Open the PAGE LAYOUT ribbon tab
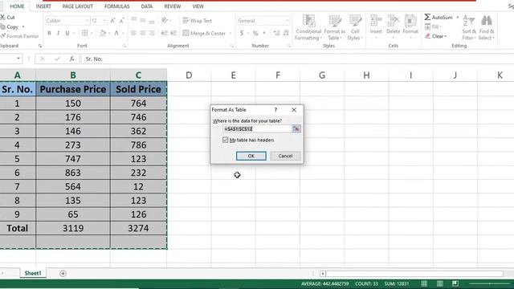 click(x=78, y=6)
